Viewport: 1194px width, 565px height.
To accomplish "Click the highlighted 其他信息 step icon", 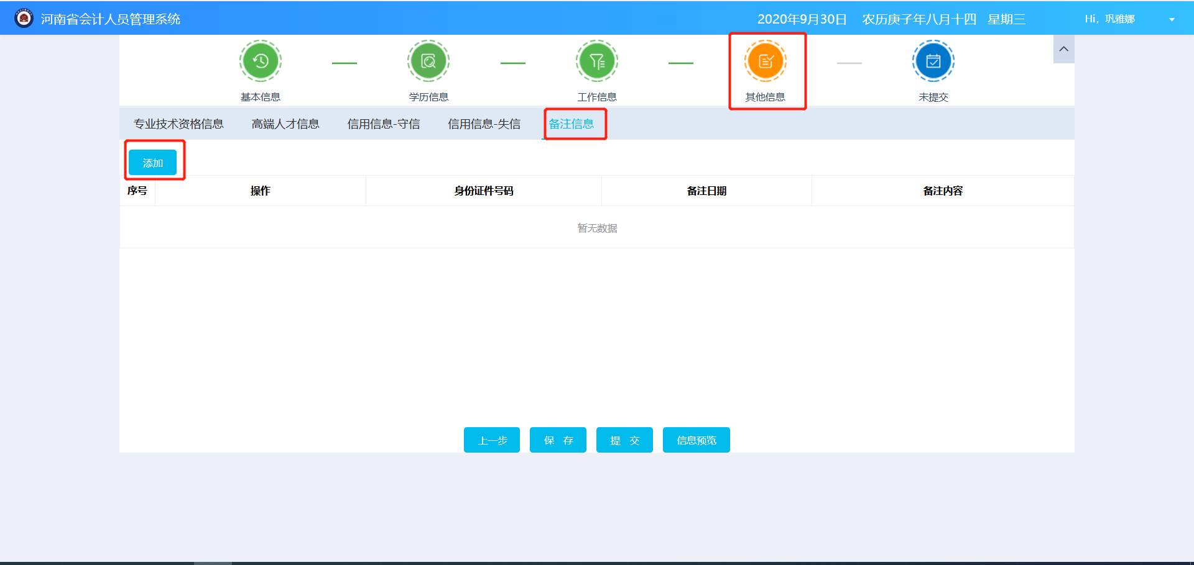I will (x=766, y=60).
